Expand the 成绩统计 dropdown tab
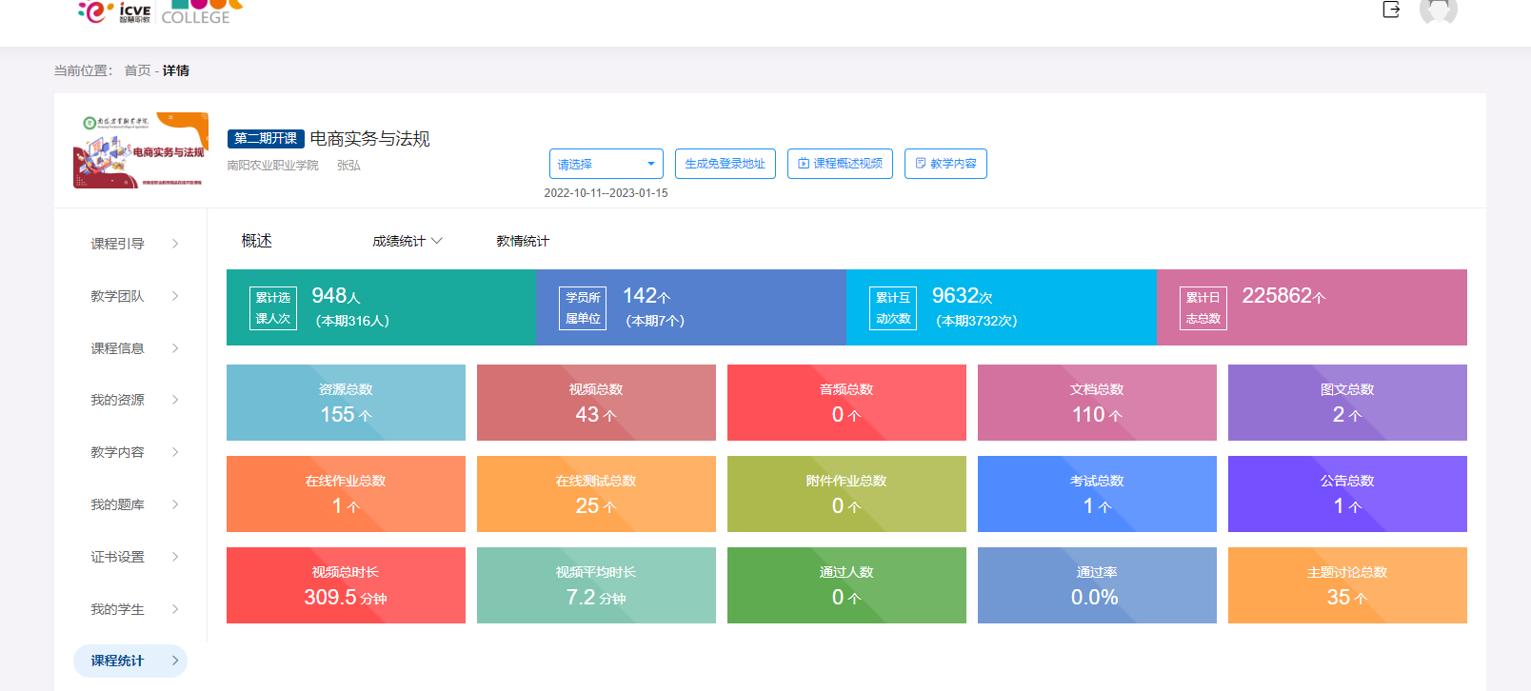 pos(408,241)
